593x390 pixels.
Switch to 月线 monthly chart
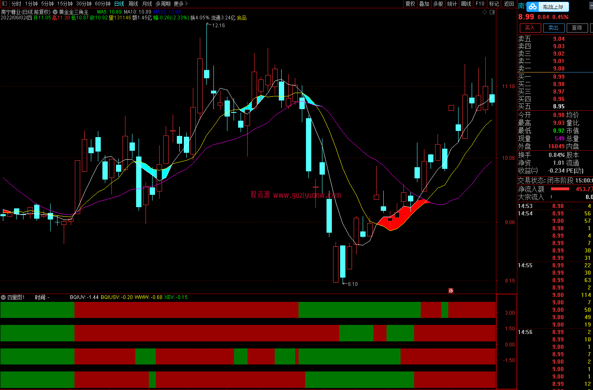click(147, 4)
